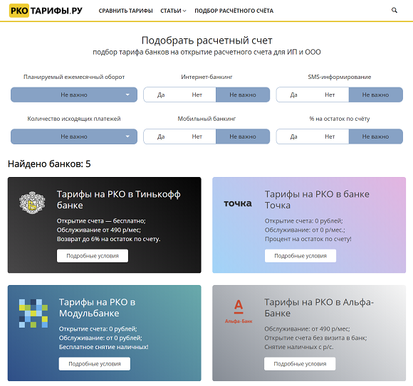Screen dimensions: 413x386
Task: Select Да for Мобильный банкинг
Action: click(161, 136)
